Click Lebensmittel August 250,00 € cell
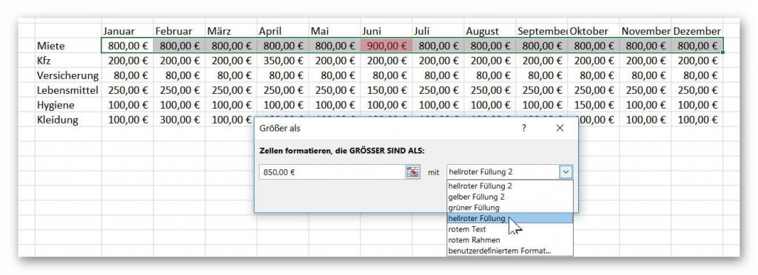Screen dimensions: 758x275 click(x=490, y=90)
